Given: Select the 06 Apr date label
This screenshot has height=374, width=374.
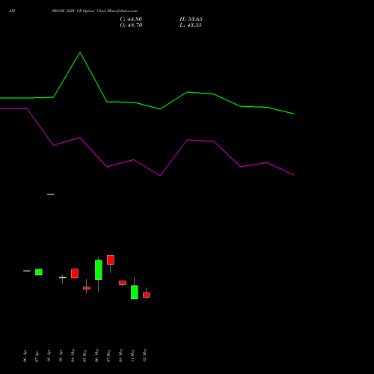Looking at the screenshot, I should (25, 356).
